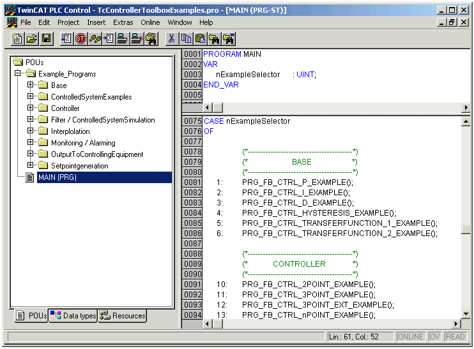
Task: Click the READ status bar indicator
Action: (455, 337)
